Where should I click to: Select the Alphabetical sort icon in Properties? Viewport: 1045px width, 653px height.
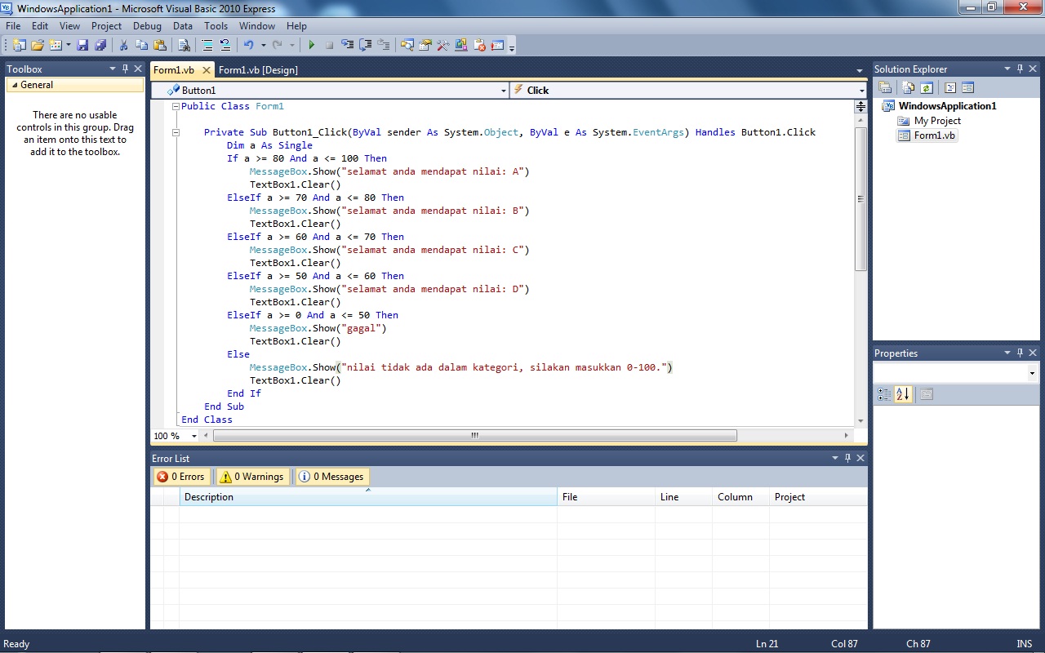click(x=903, y=394)
